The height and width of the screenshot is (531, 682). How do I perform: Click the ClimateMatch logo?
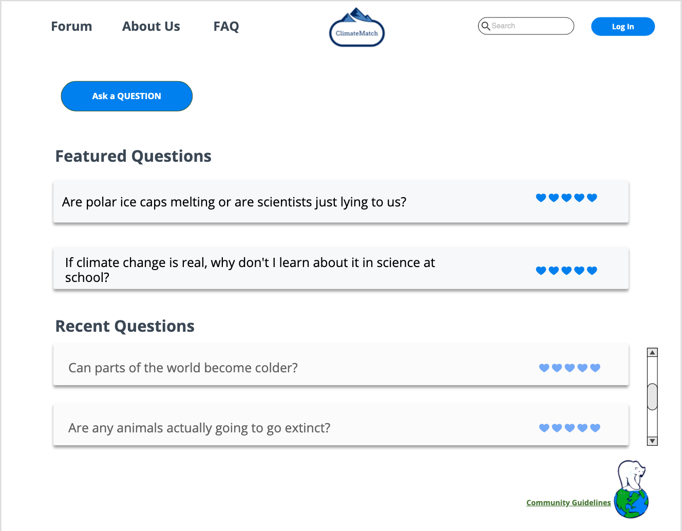pos(357,29)
